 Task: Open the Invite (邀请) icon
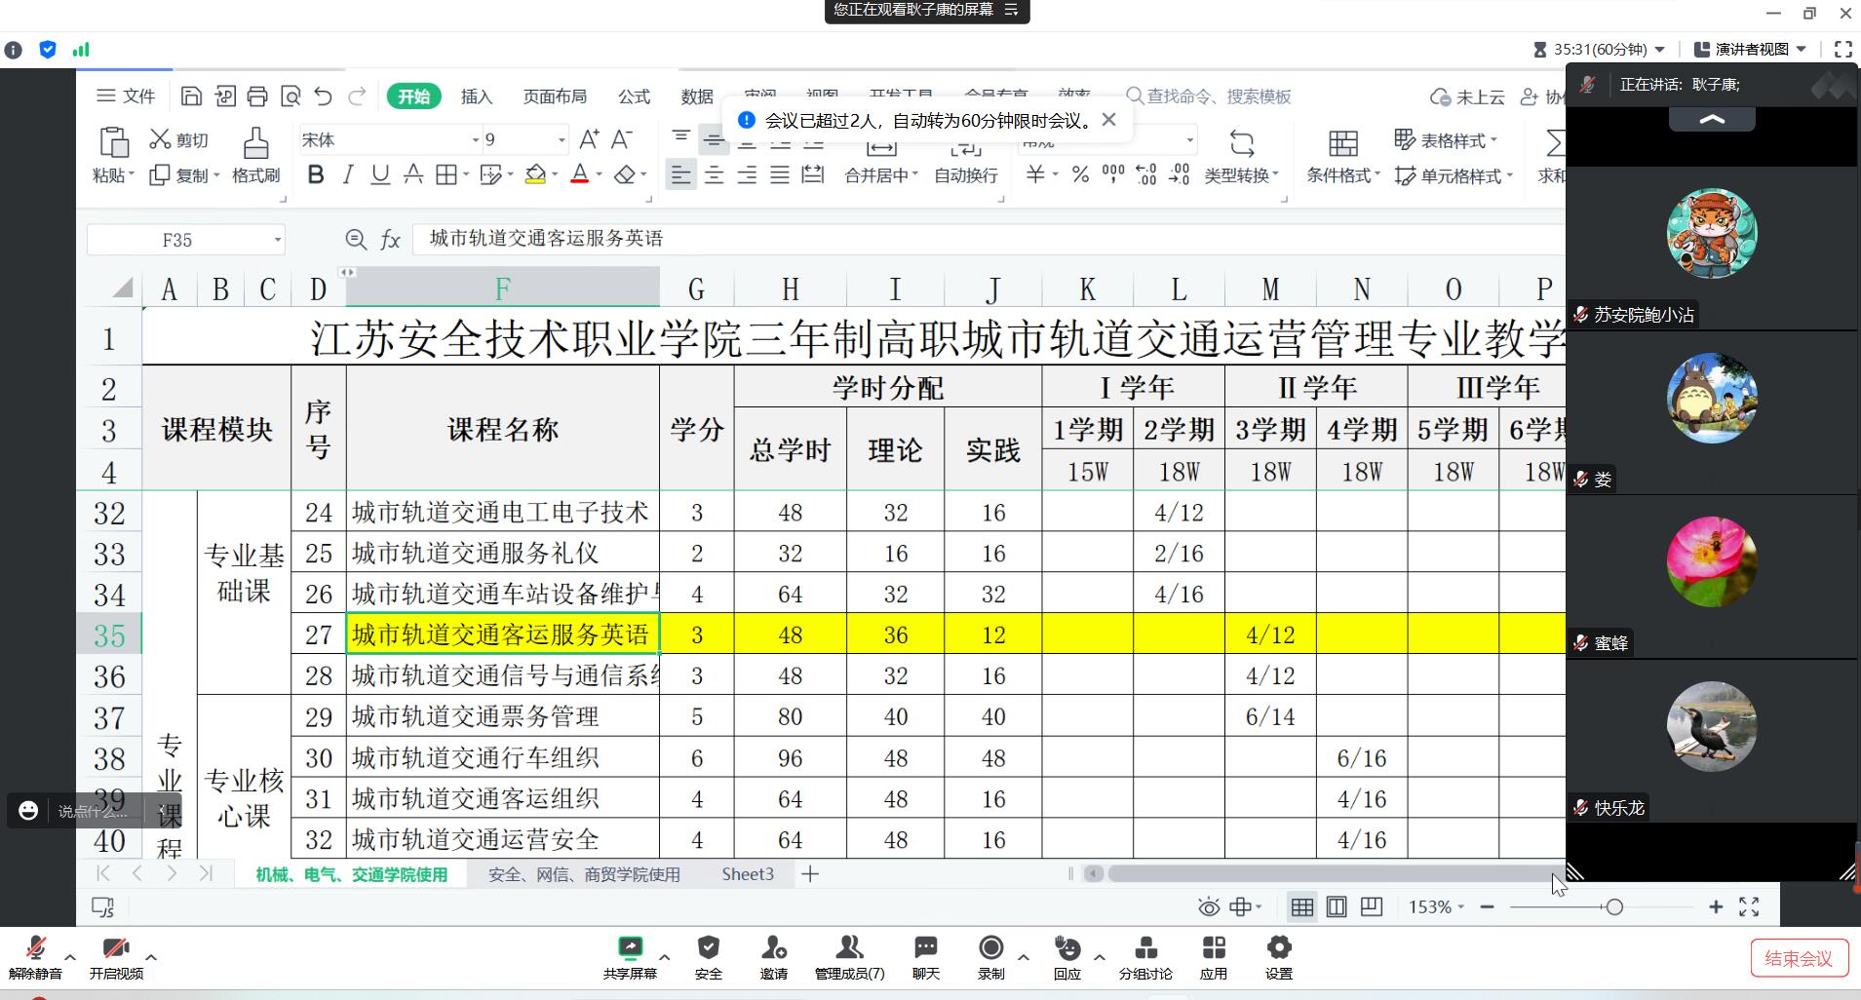pyautogui.click(x=774, y=956)
